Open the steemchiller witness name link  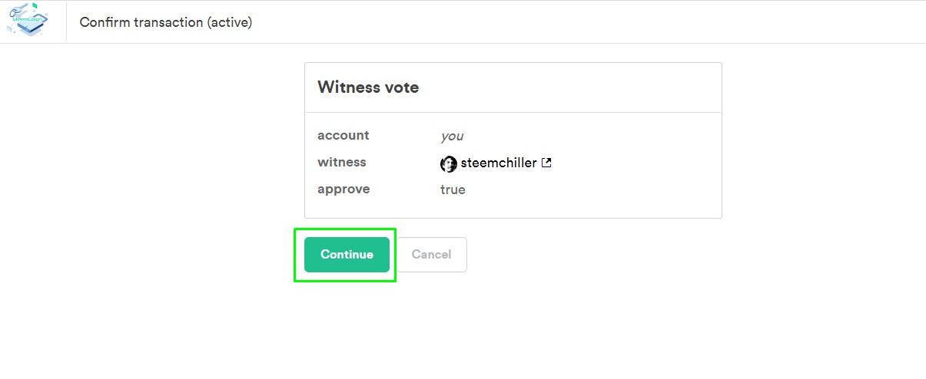pyautogui.click(x=498, y=163)
